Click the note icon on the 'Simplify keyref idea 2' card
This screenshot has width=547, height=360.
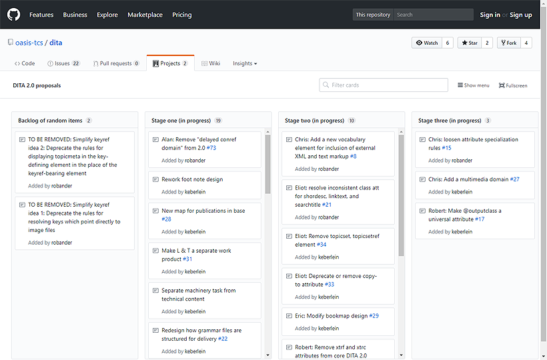click(22, 139)
